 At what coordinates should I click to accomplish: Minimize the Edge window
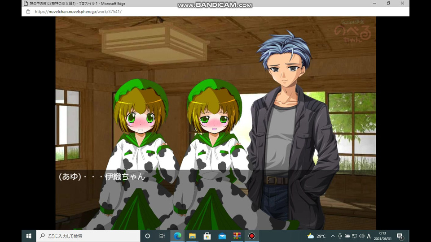pos(374,3)
